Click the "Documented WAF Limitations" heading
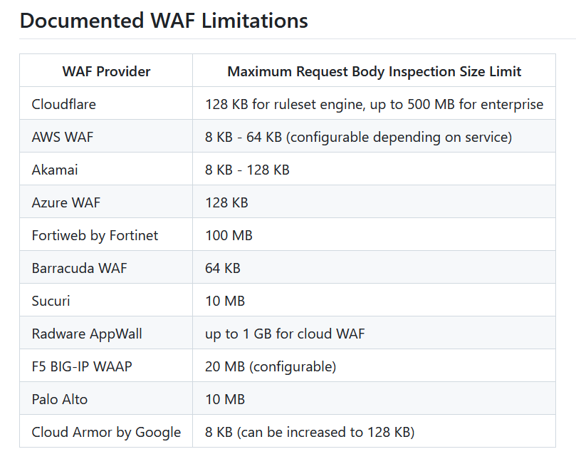 click(x=164, y=21)
